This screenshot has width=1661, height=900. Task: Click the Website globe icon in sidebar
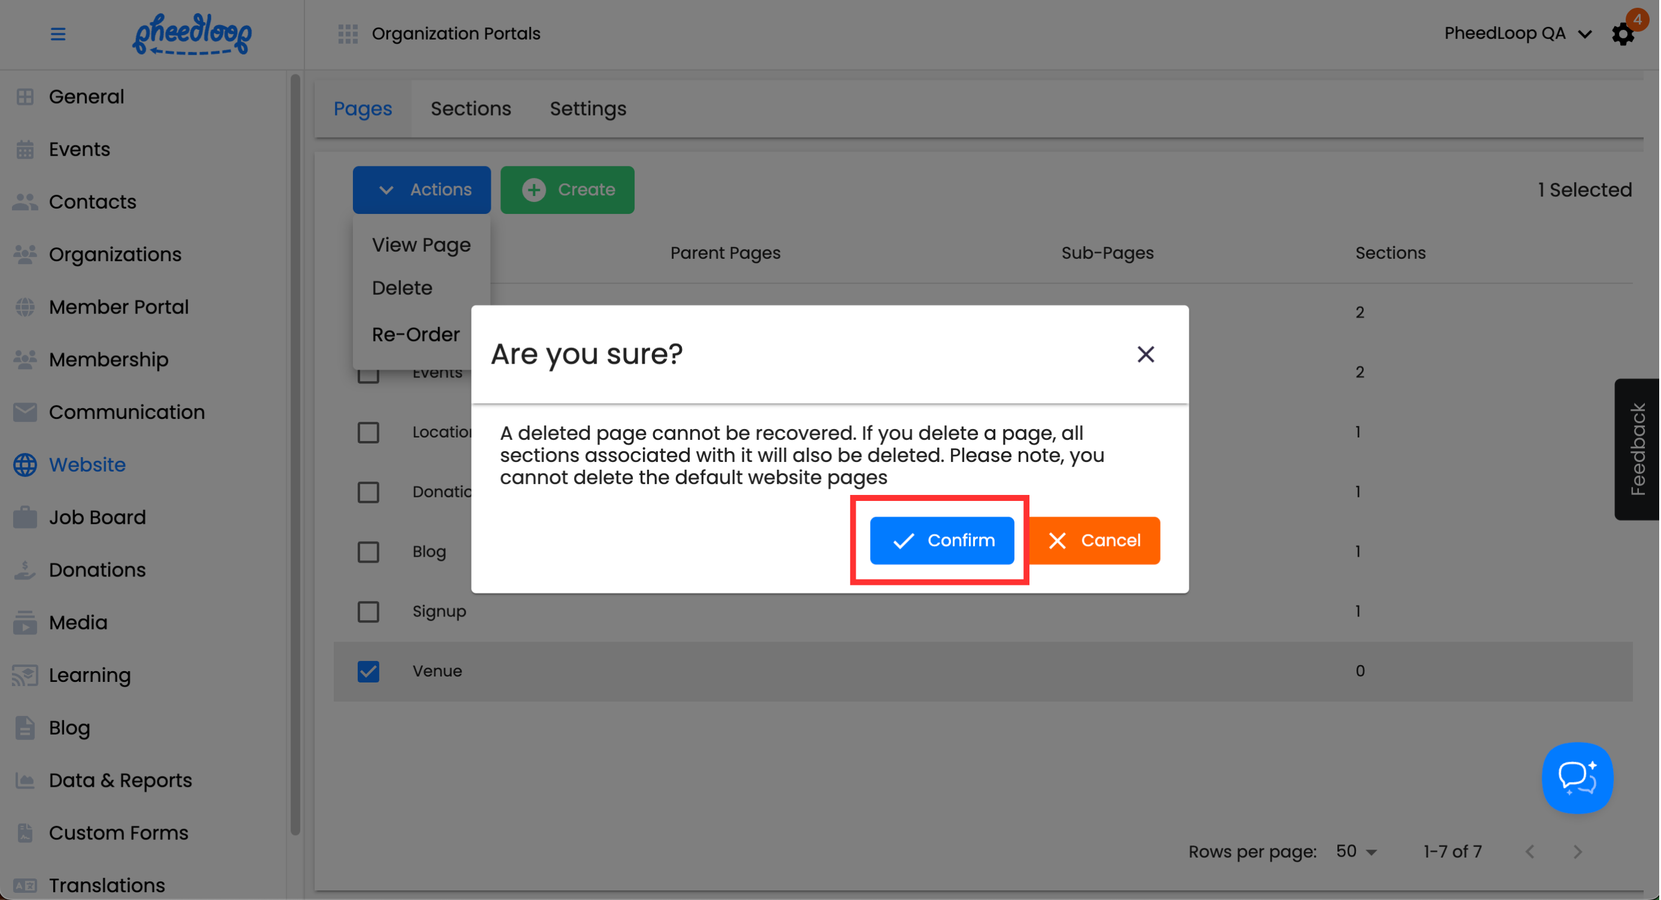click(x=25, y=465)
